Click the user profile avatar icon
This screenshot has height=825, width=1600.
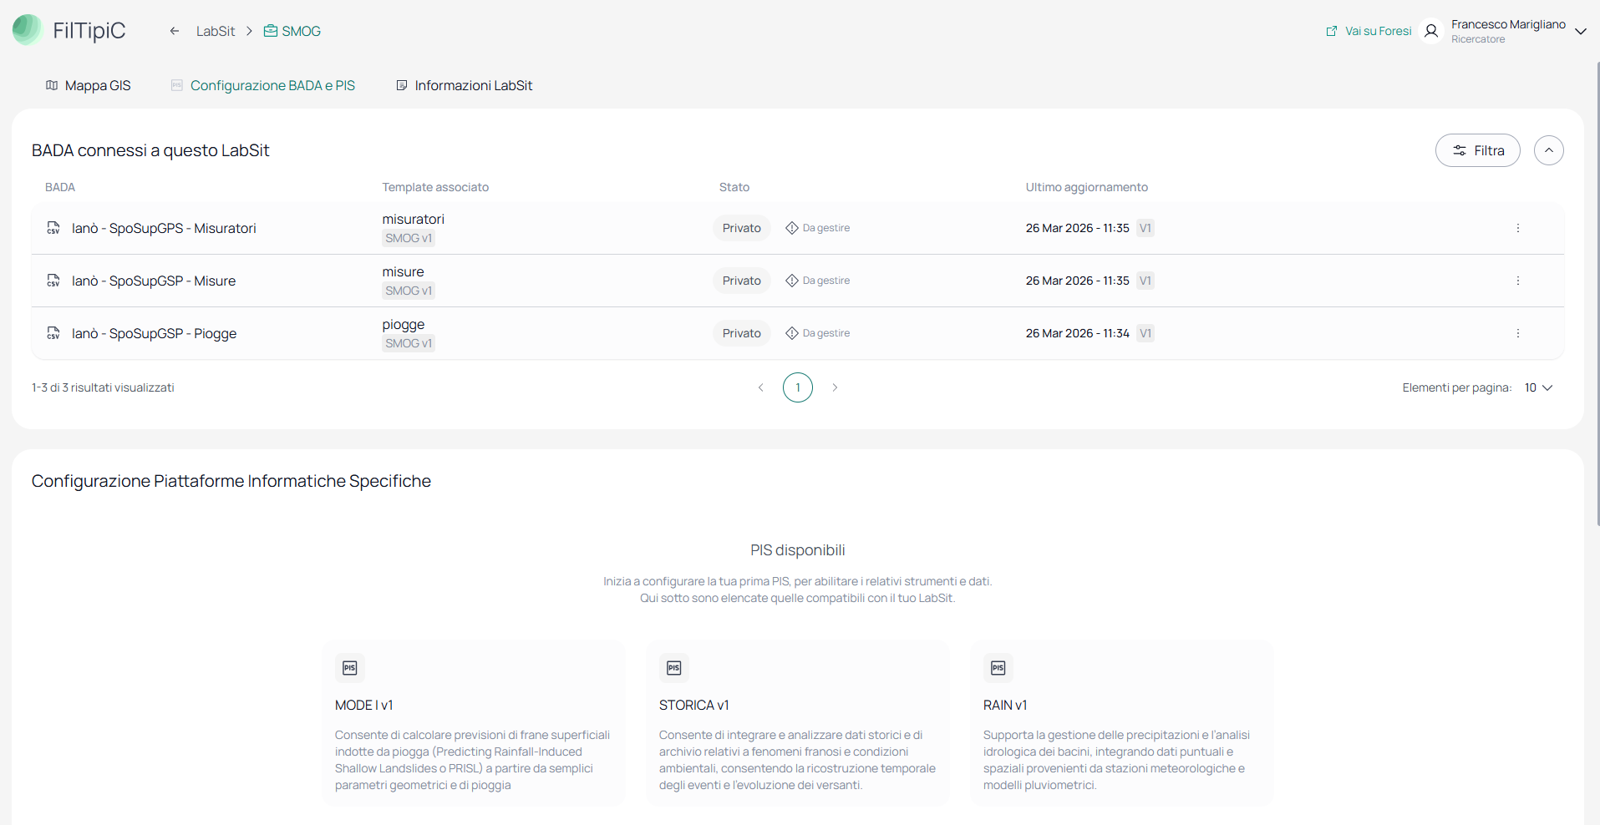(x=1431, y=31)
